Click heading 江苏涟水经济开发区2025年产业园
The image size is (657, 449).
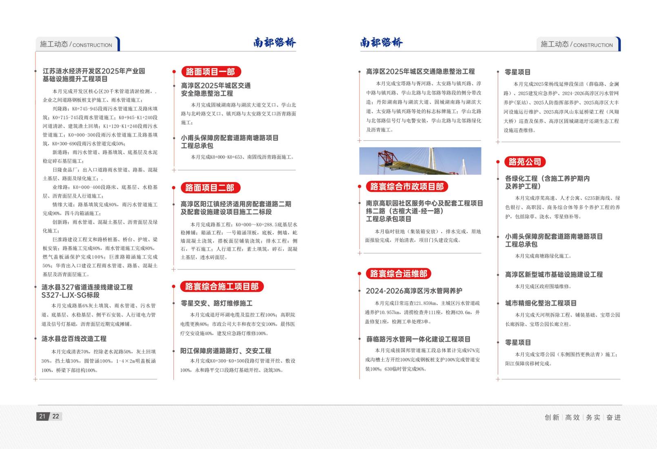(x=94, y=71)
